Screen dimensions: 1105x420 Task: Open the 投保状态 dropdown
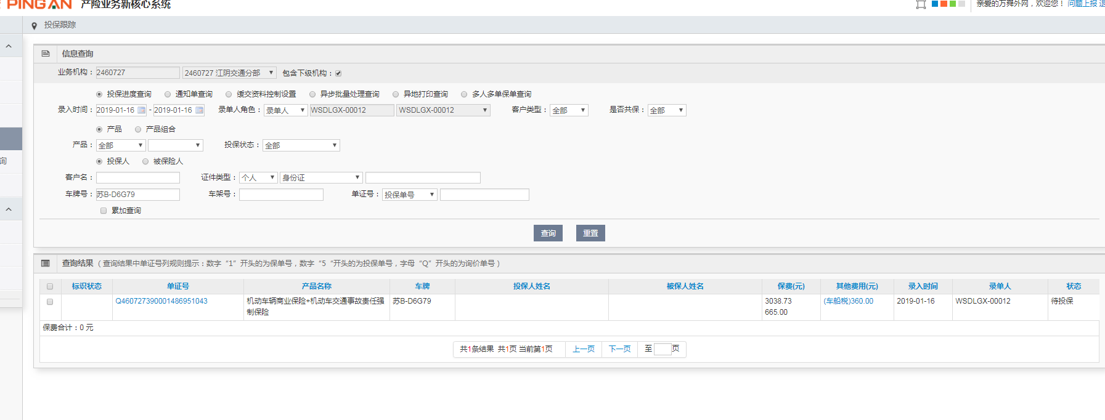coord(301,145)
